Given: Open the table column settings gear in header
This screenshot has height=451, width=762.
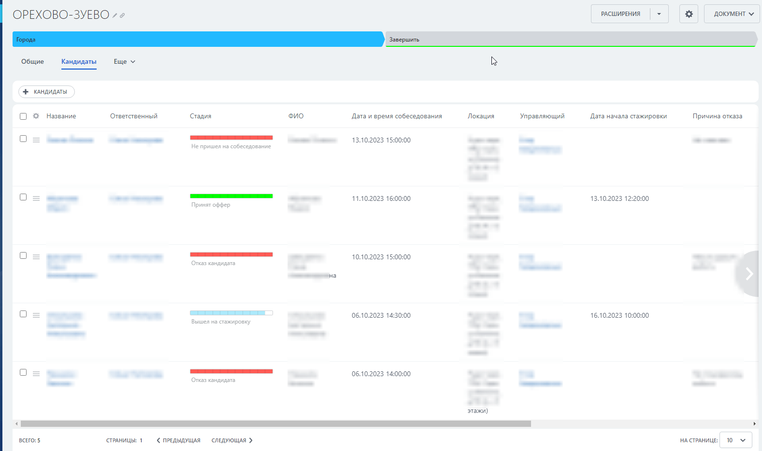Looking at the screenshot, I should [x=36, y=116].
